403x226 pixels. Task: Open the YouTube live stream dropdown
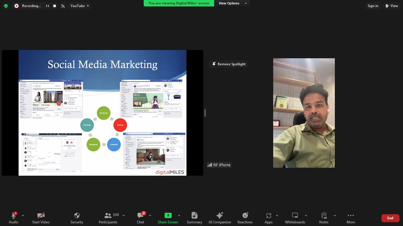(x=79, y=6)
